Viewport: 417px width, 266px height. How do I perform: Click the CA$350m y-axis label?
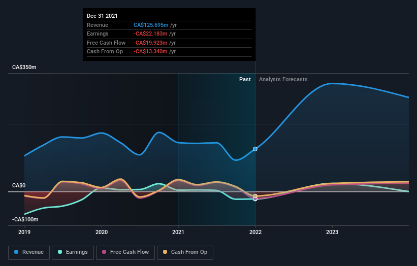pyautogui.click(x=24, y=67)
